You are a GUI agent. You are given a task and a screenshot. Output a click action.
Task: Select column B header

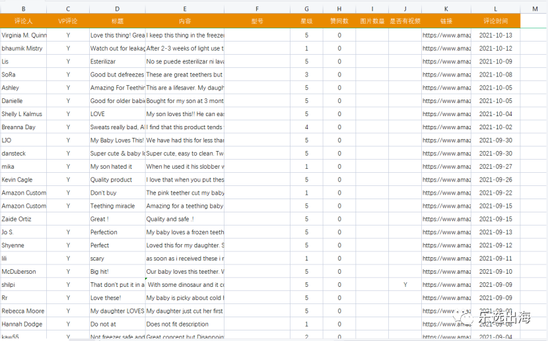coord(23,9)
